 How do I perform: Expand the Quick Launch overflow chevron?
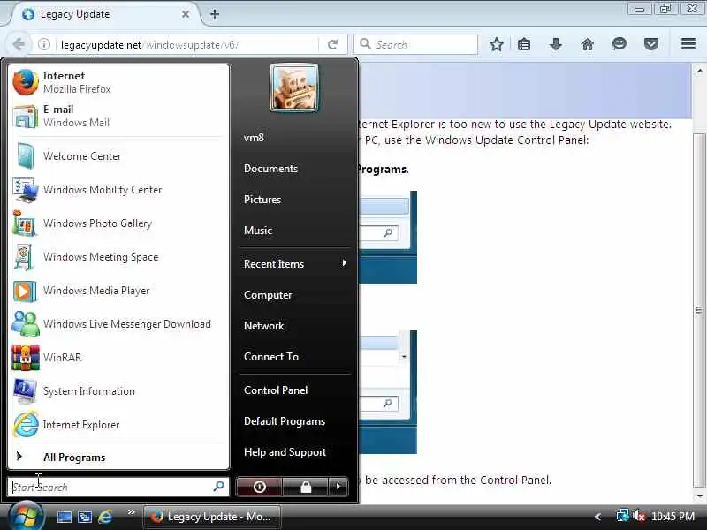pyautogui.click(x=131, y=512)
